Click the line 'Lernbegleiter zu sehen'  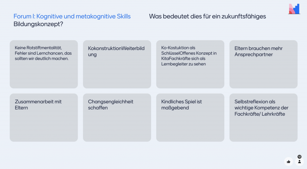(183, 64)
